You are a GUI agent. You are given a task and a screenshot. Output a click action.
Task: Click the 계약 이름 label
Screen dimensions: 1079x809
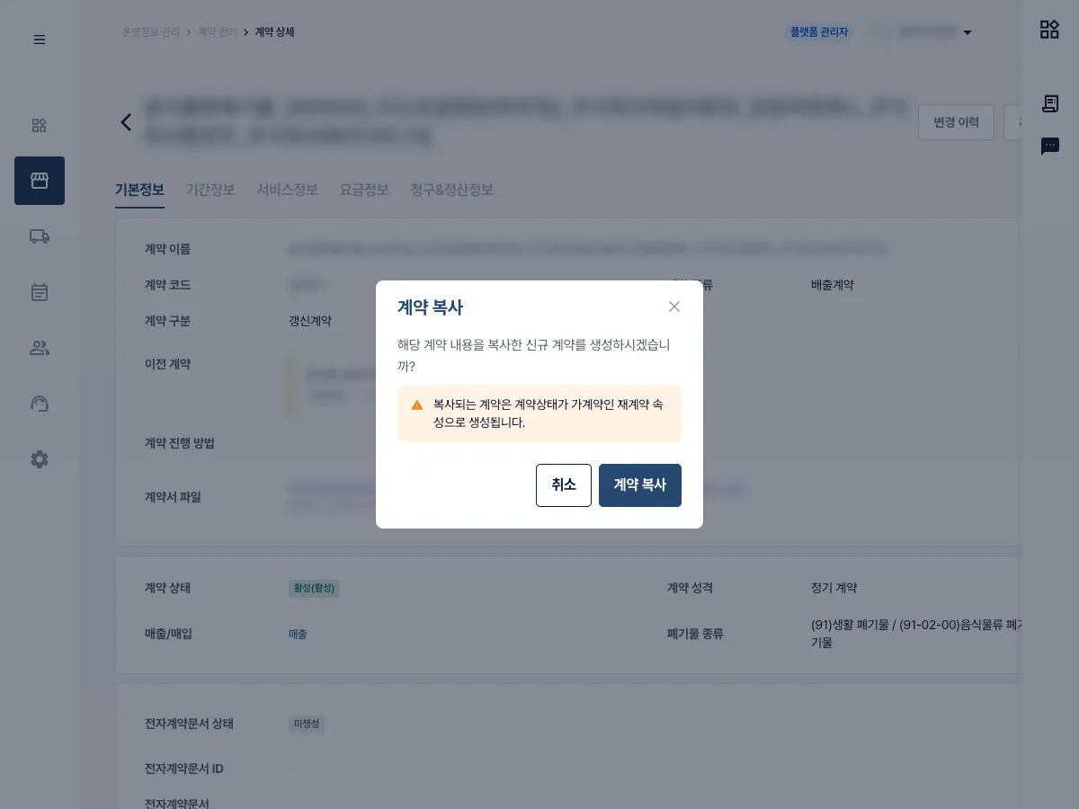168,249
